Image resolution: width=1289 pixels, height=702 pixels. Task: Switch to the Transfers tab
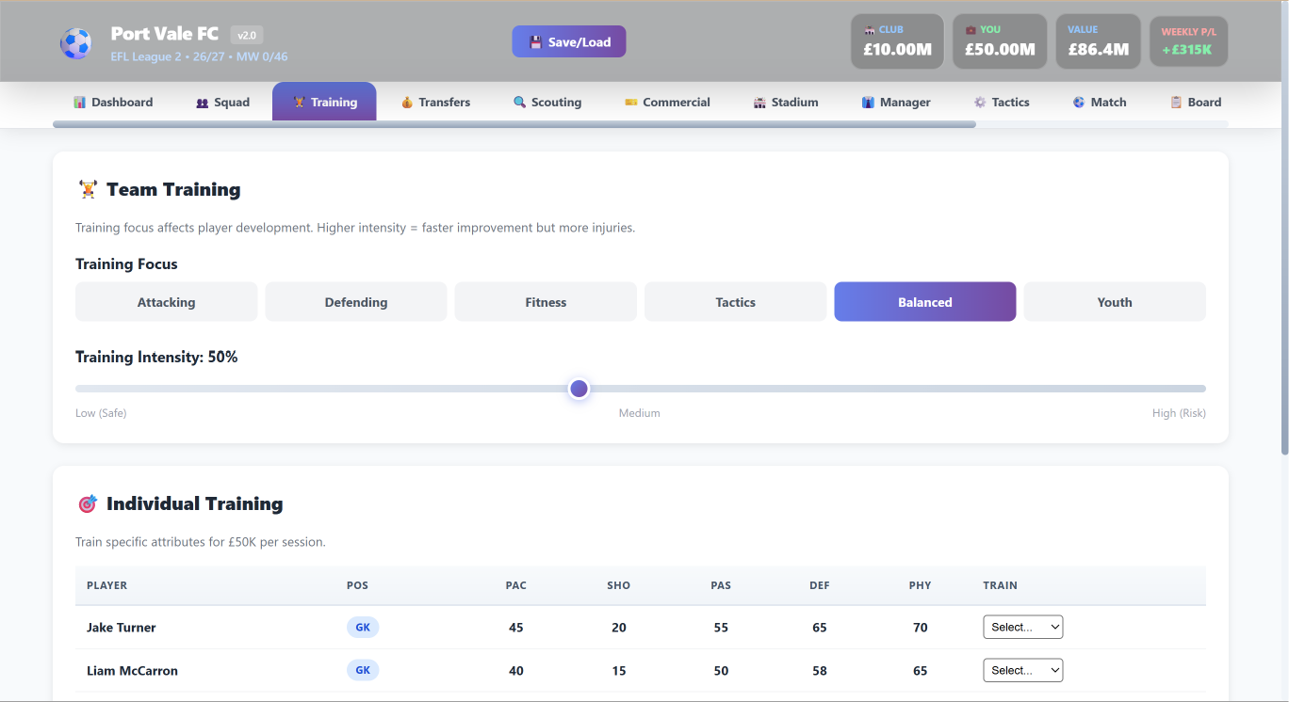coord(435,102)
